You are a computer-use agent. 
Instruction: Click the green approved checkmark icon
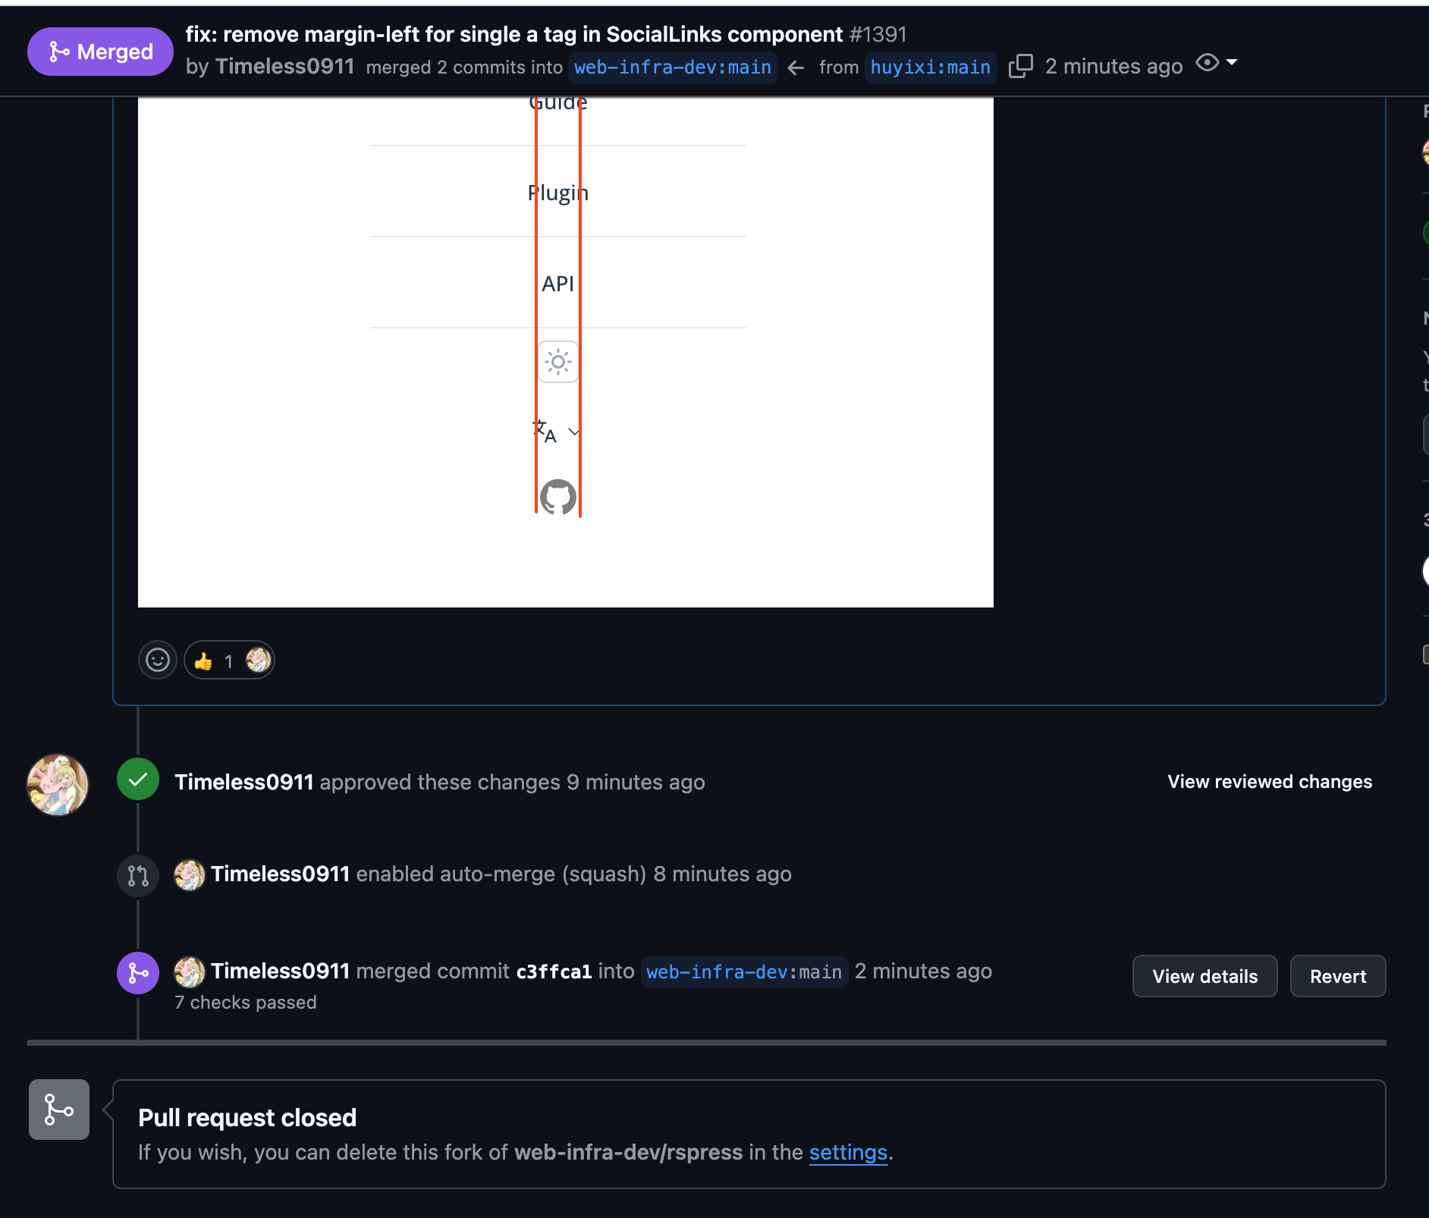click(138, 780)
